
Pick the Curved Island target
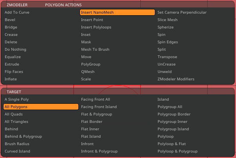[17, 151]
